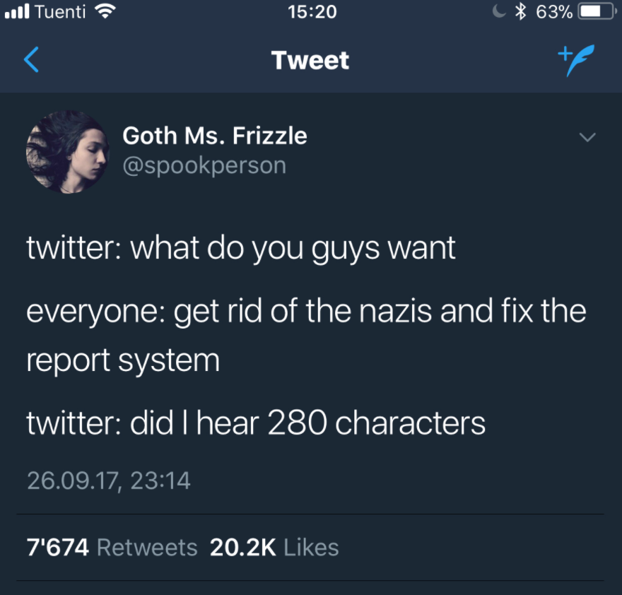Tap the Tweet header title

(310, 60)
